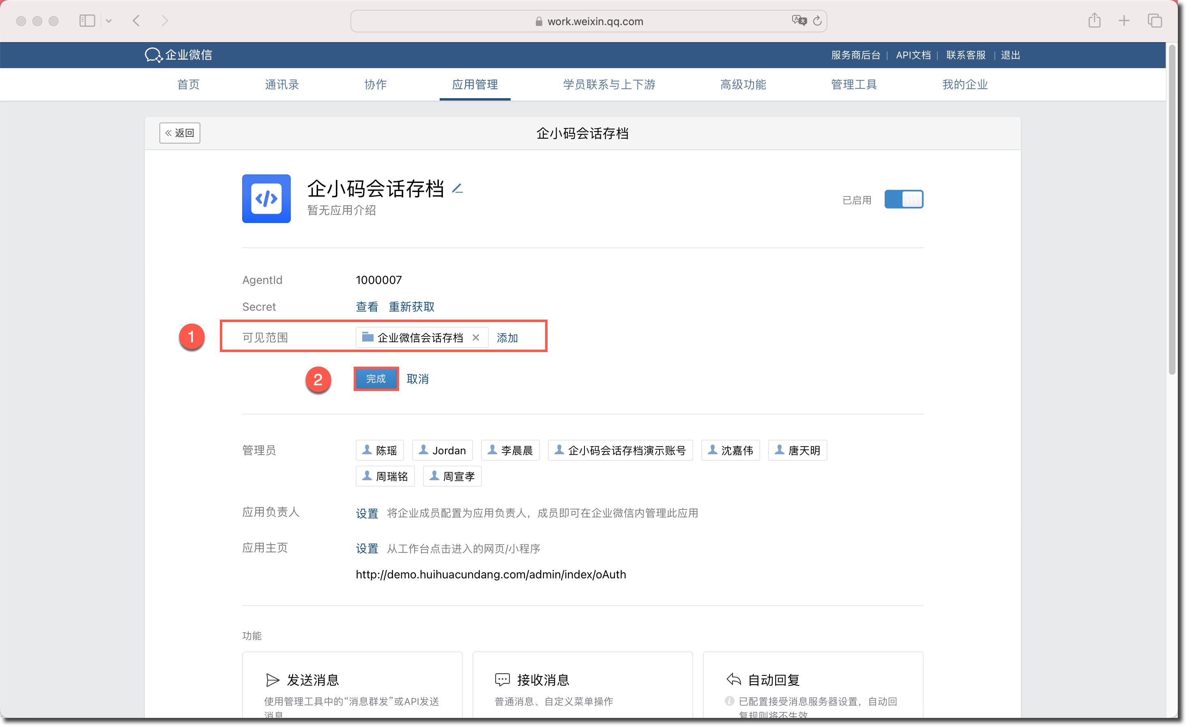Click 暂无应用介绍 description text
The height and width of the screenshot is (726, 1186).
(x=341, y=210)
